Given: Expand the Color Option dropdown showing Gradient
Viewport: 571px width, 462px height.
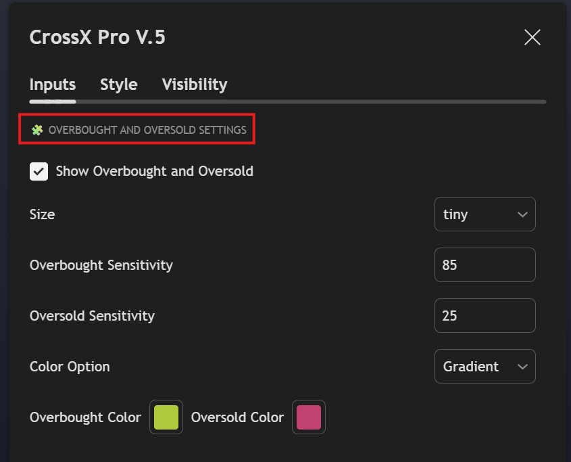Looking at the screenshot, I should tap(478, 367).
